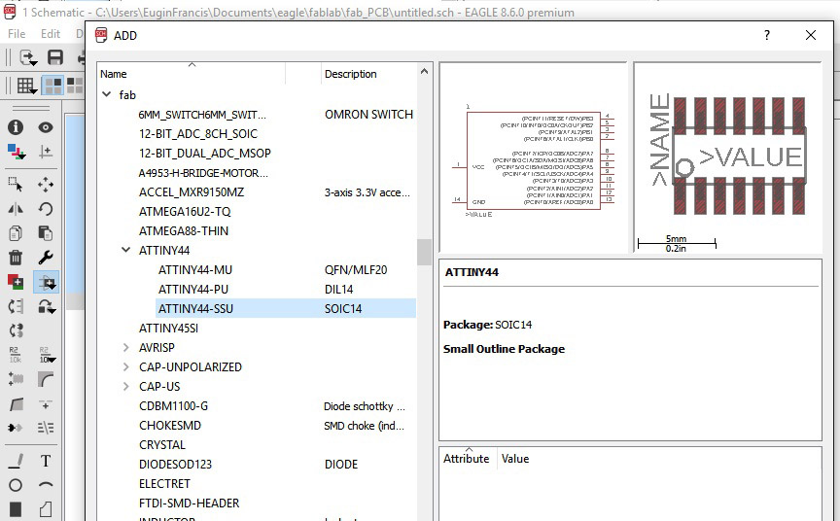Click the Open file icon with dropdown arrow
Image resolution: width=840 pixels, height=521 pixels.
point(28,57)
